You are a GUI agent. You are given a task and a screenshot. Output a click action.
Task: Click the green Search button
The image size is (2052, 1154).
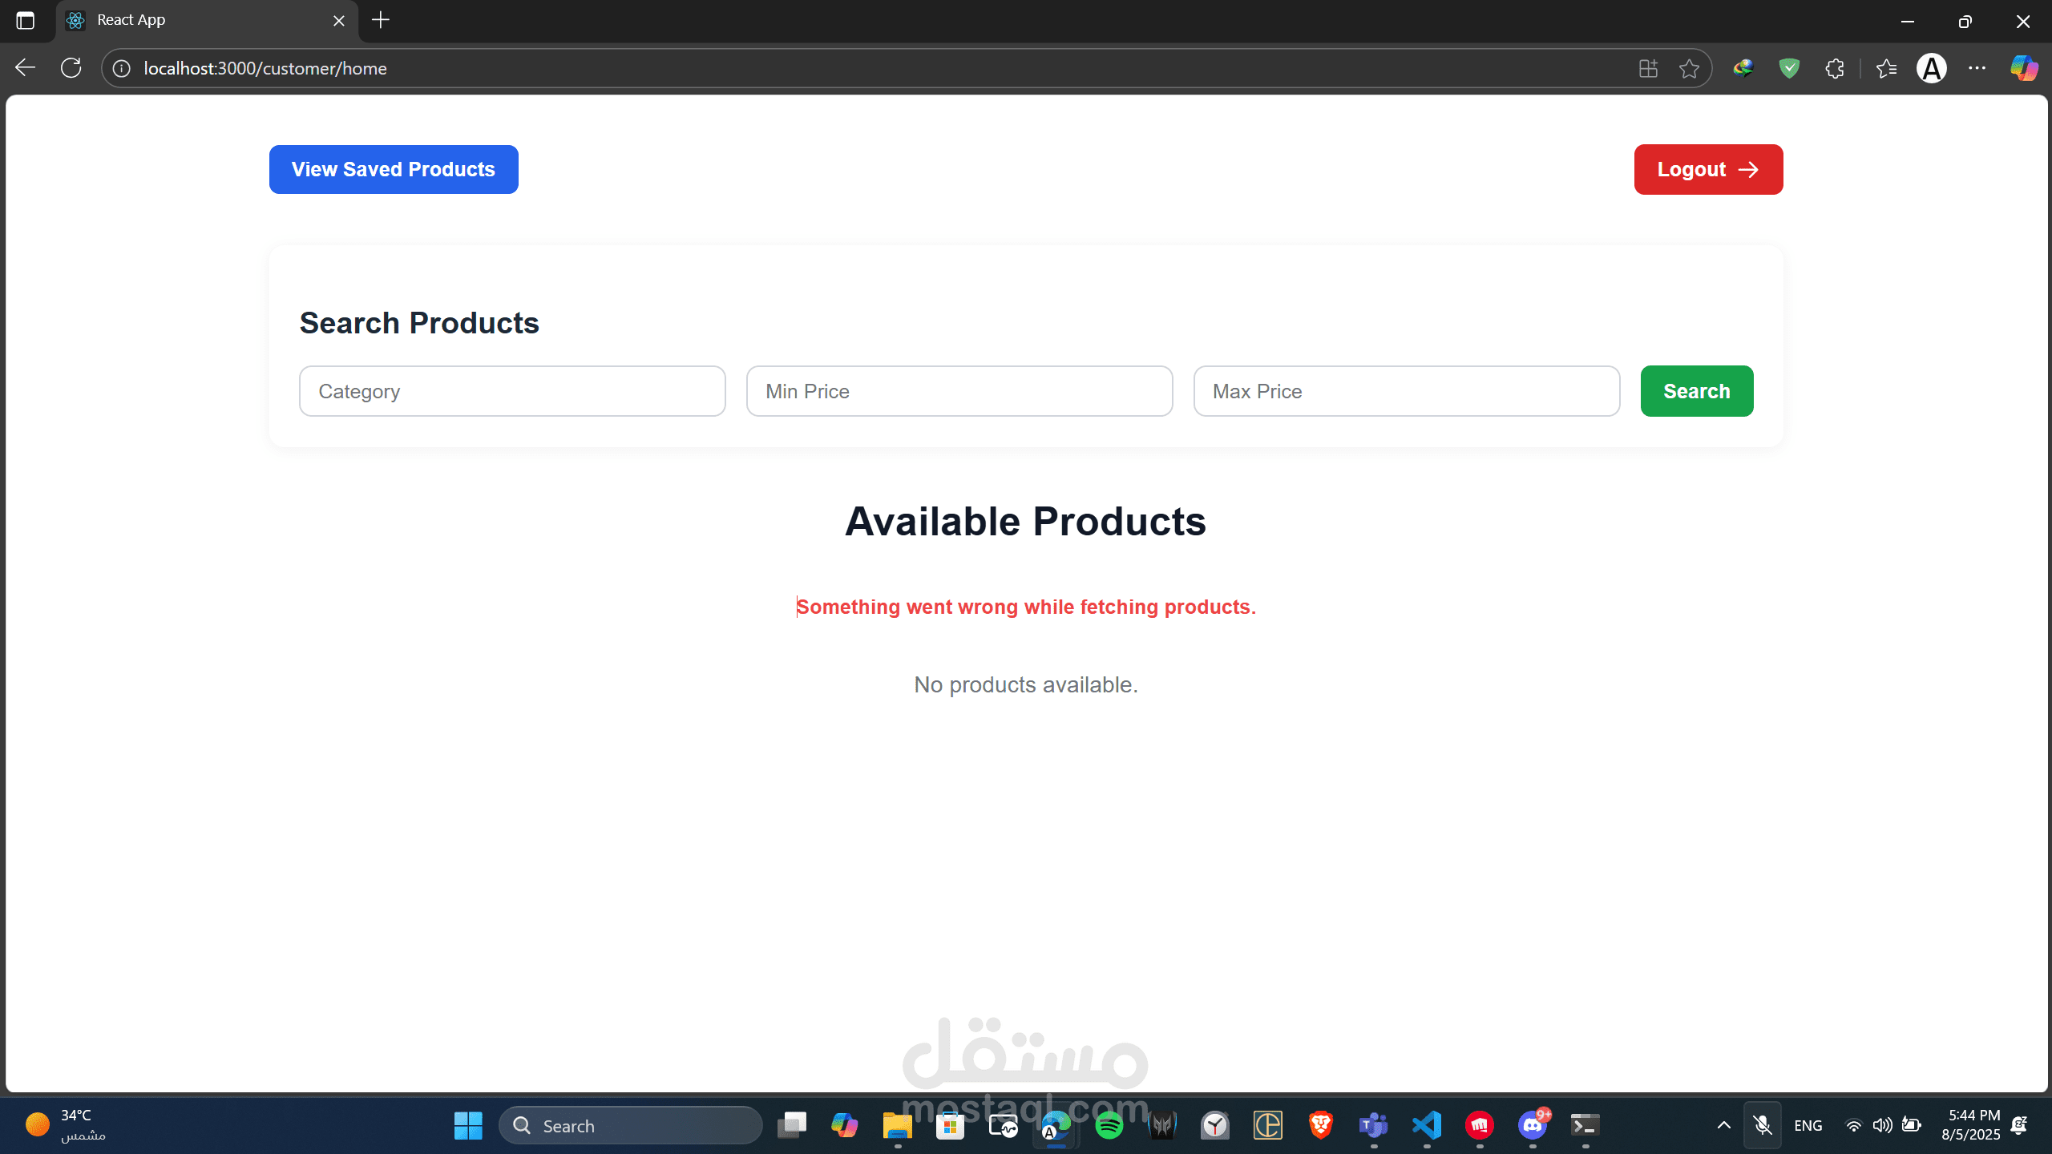1697,391
